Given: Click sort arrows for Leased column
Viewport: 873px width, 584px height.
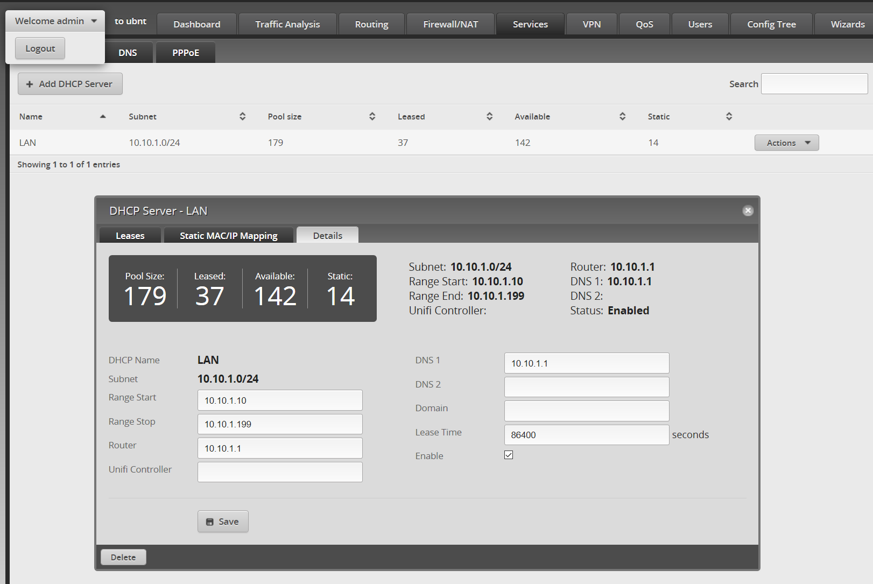Looking at the screenshot, I should pos(489,117).
